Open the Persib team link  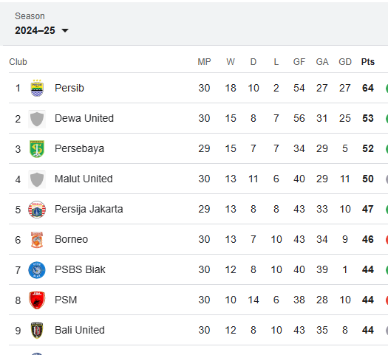coord(69,88)
